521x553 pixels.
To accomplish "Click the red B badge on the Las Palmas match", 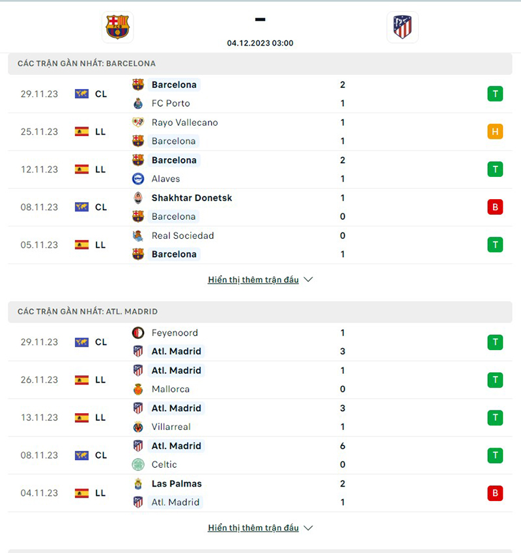I will coord(495,492).
